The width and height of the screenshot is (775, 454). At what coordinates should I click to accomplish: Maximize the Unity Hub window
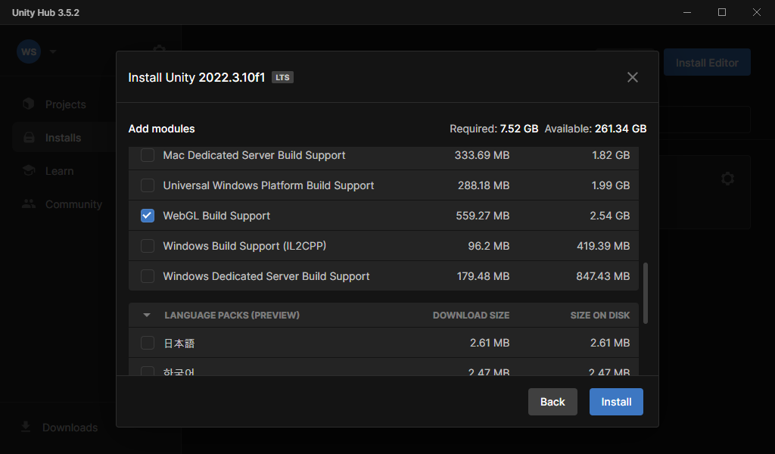coord(721,12)
